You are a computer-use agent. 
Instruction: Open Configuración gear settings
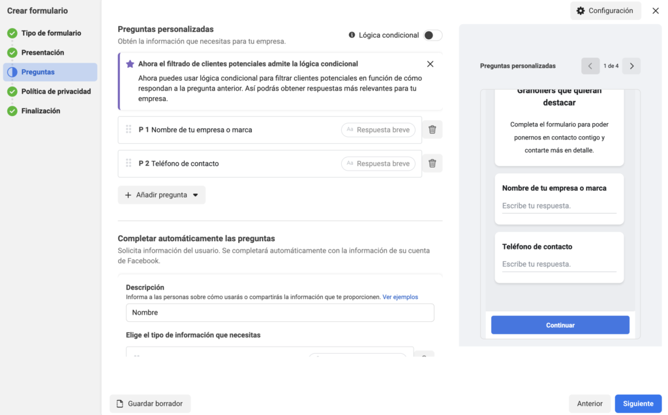tap(605, 10)
